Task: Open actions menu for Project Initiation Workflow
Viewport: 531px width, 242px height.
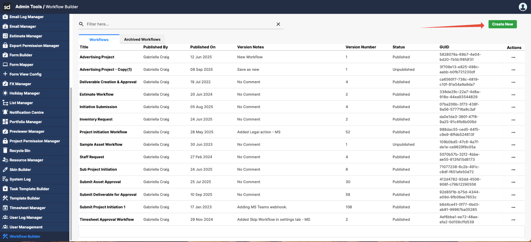Action: point(513,132)
